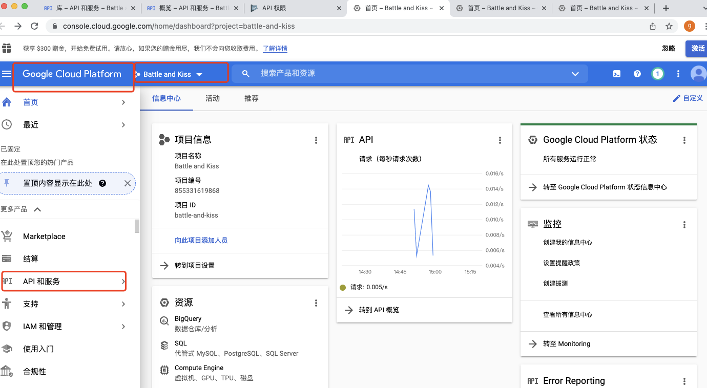Open 项目信息 card options menu

pyautogui.click(x=316, y=139)
